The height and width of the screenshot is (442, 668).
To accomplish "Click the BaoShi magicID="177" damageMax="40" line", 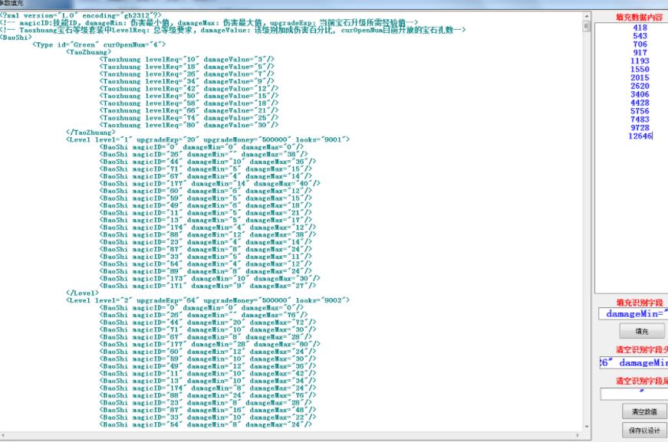I will click(x=210, y=183).
